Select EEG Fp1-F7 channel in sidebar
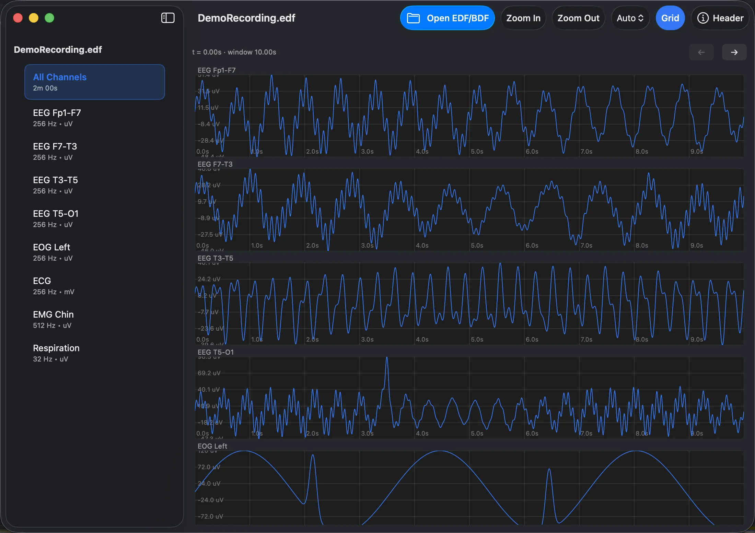This screenshot has width=755, height=533. [x=95, y=118]
